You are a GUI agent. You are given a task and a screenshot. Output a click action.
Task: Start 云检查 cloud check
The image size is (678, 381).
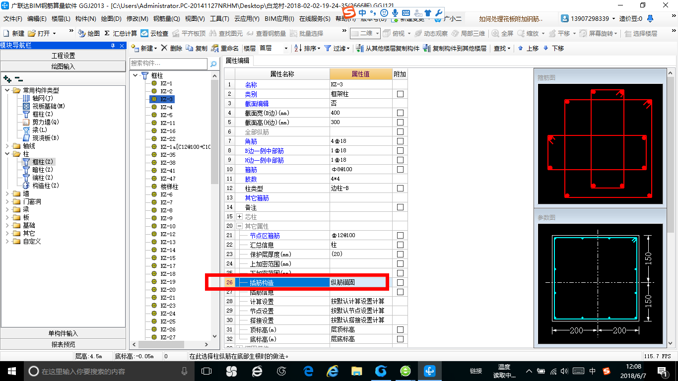(x=154, y=33)
